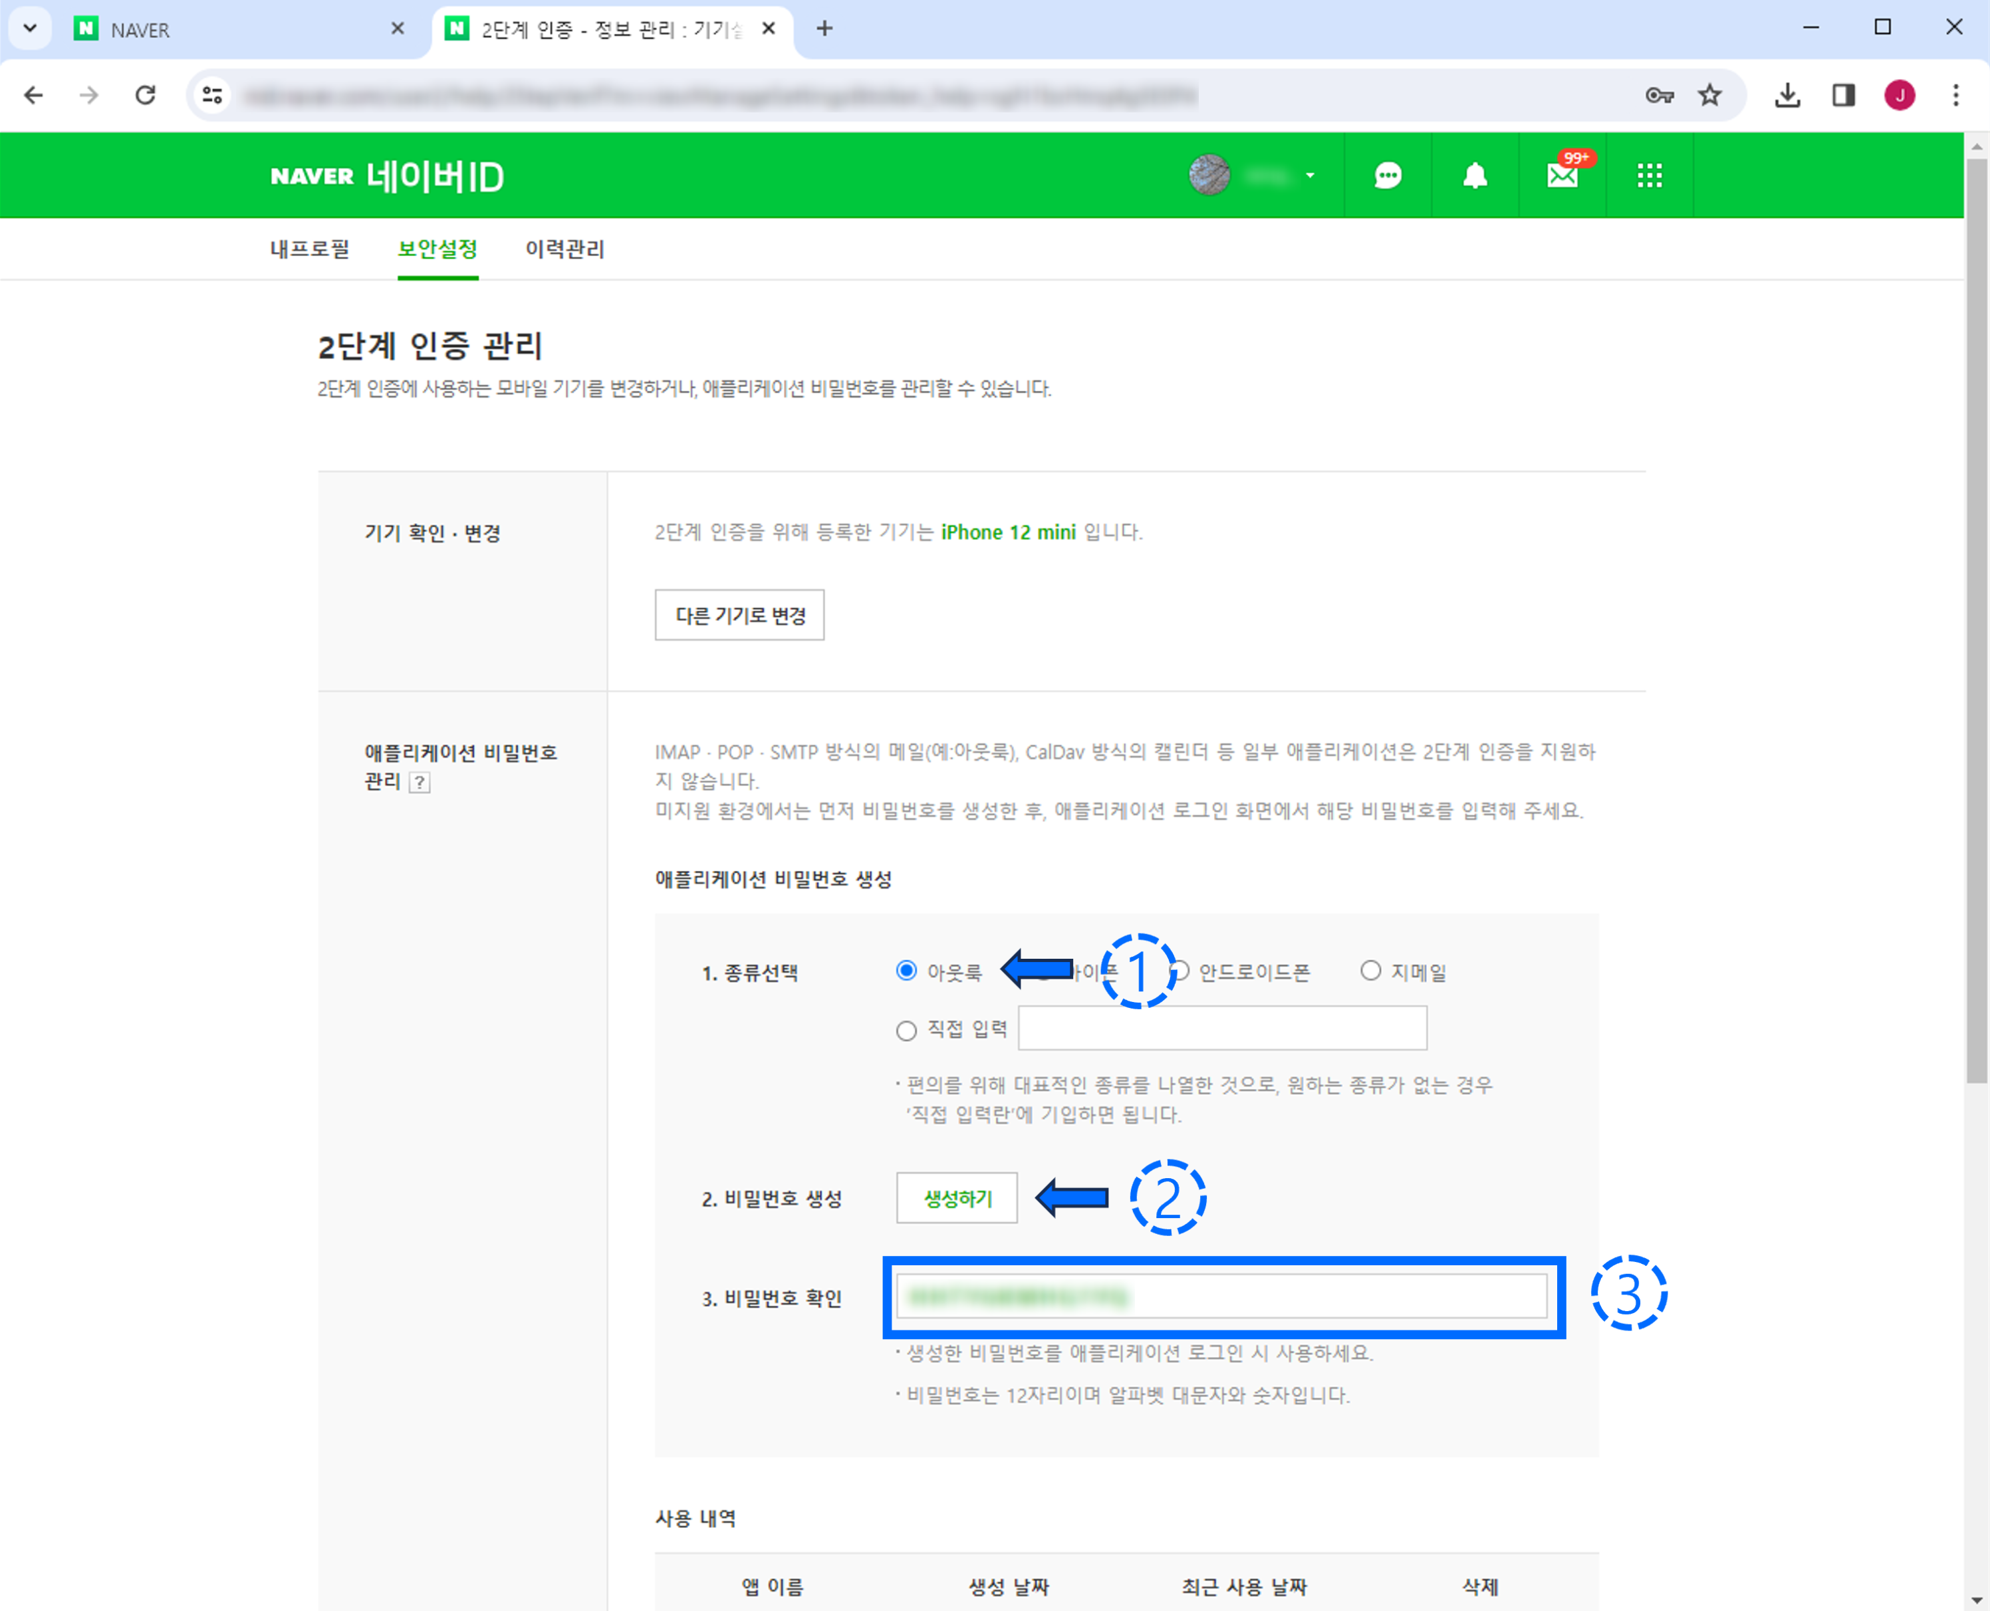This screenshot has height=1611, width=1990.
Task: Switch to the 이력관리 tab
Action: [564, 249]
